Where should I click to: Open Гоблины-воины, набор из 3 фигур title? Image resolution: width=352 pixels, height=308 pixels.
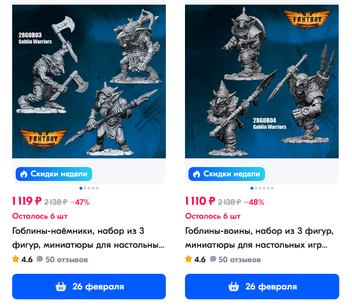pos(259,238)
